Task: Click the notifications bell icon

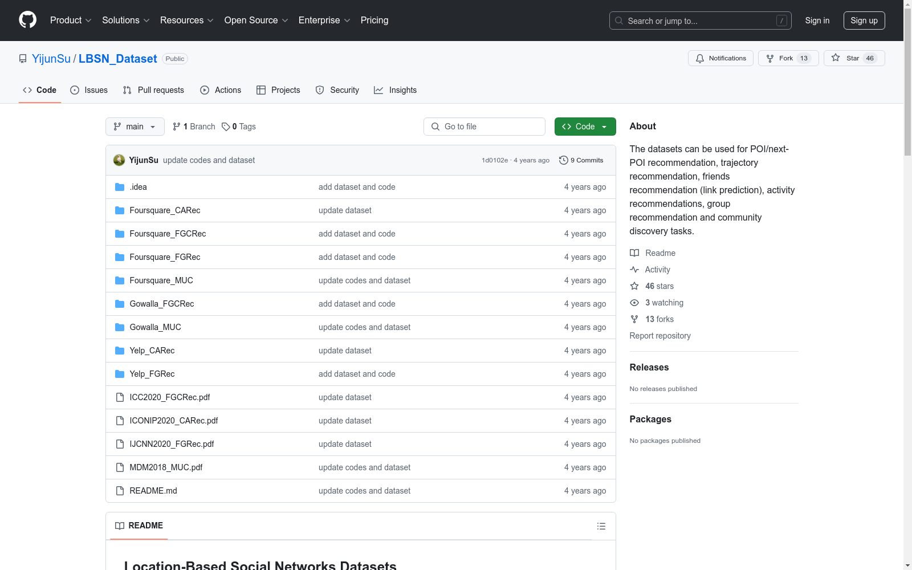Action: pos(700,58)
